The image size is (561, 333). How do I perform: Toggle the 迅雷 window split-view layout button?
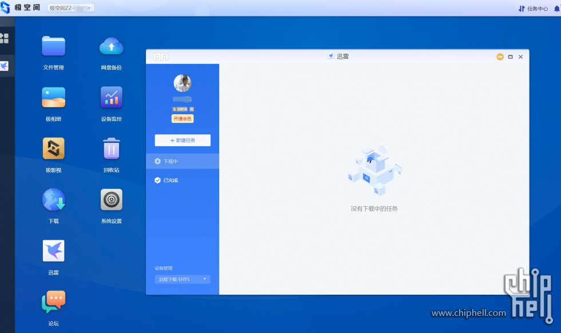pyautogui.click(x=161, y=57)
